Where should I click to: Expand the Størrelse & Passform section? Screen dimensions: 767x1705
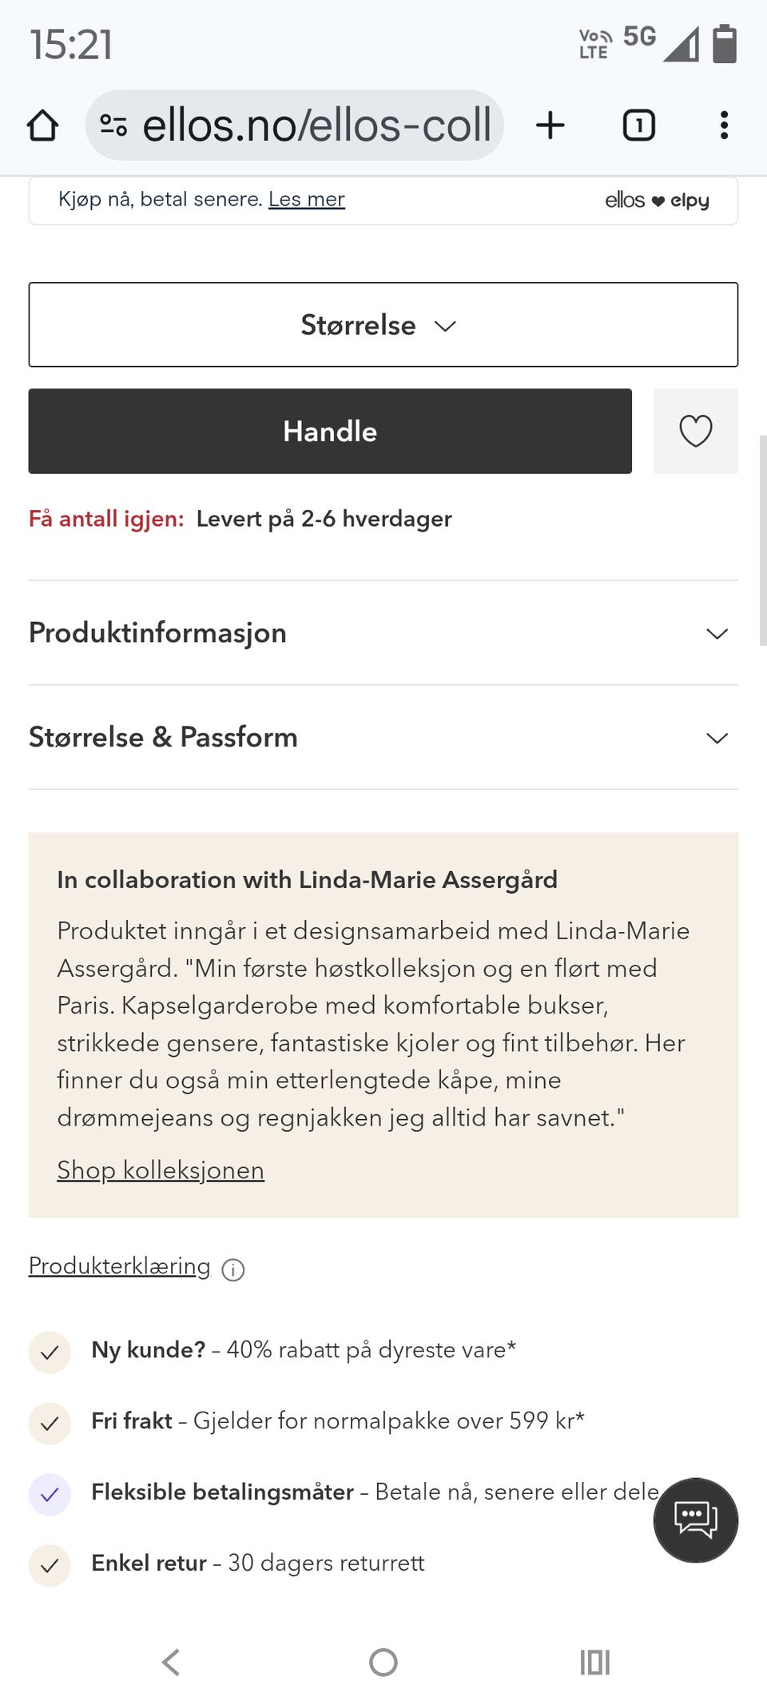383,737
